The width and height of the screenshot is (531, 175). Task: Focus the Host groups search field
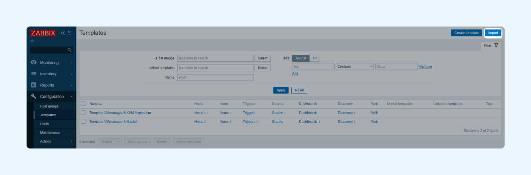click(x=215, y=58)
